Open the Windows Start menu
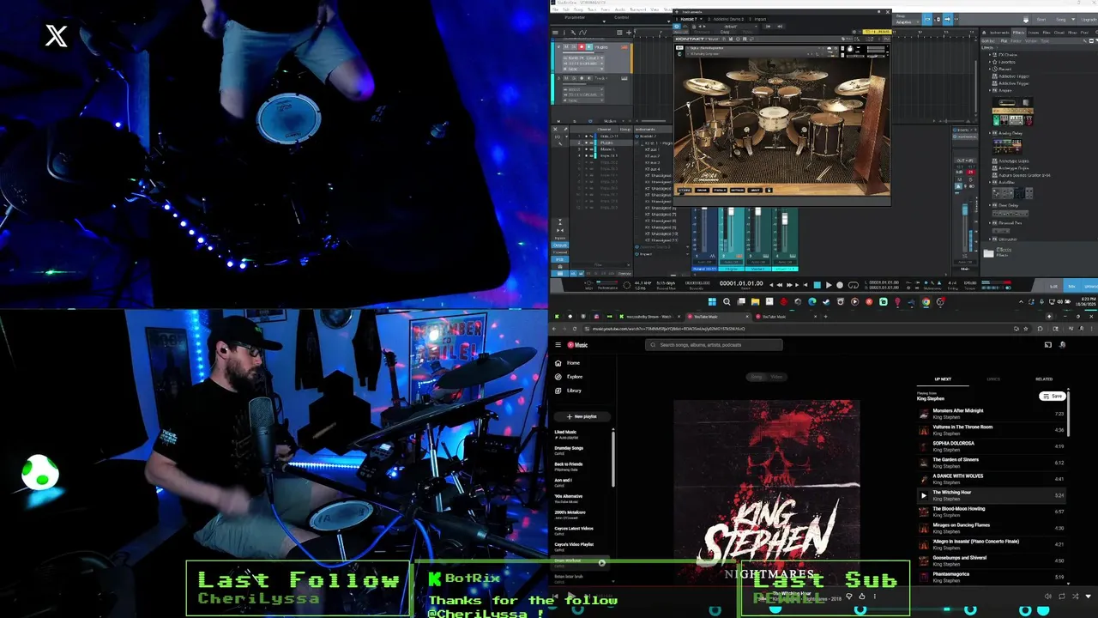1098x618 pixels. pos(712,301)
